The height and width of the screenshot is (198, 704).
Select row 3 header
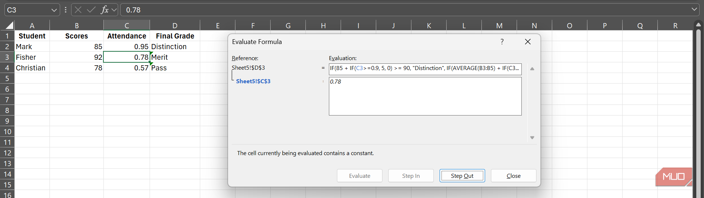tap(7, 57)
